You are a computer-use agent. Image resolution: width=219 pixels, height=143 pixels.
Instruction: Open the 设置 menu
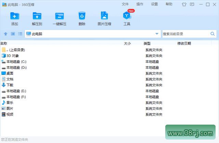154,4
